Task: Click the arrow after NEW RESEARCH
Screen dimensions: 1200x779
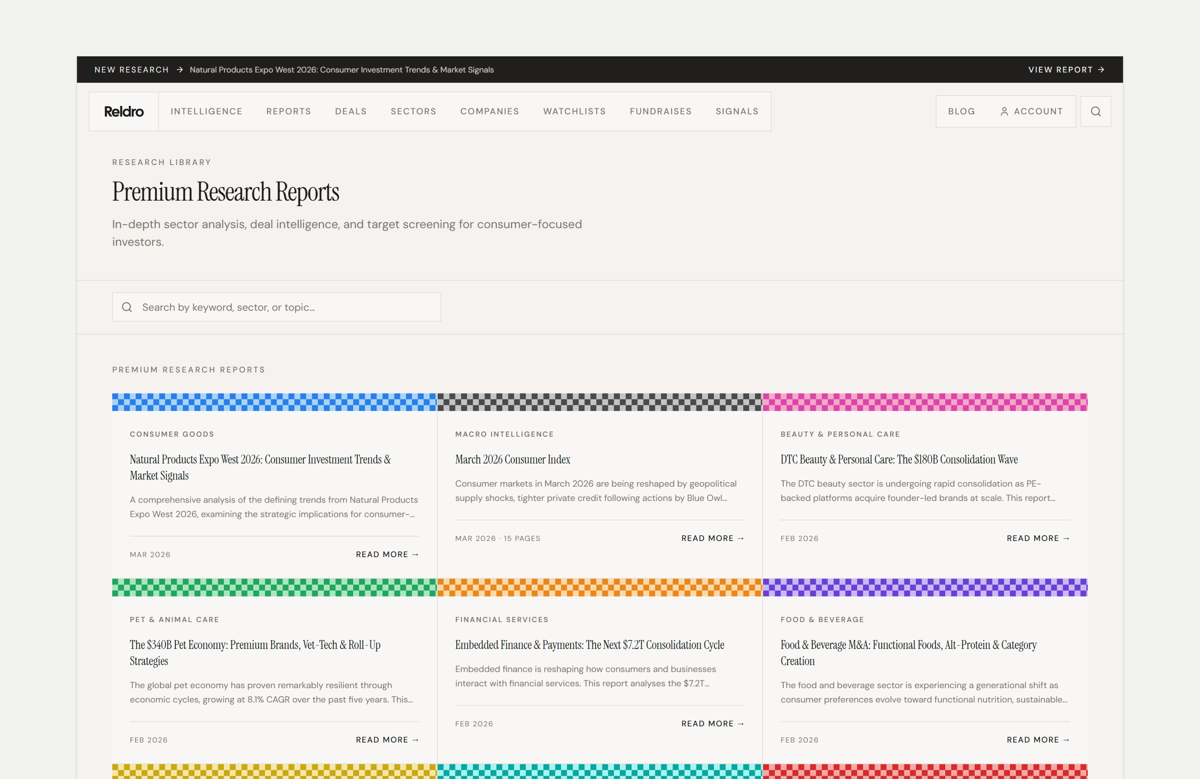Action: [179, 69]
